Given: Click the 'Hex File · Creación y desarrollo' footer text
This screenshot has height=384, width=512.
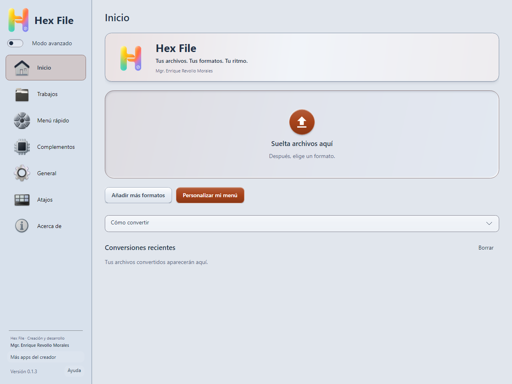Looking at the screenshot, I should pyautogui.click(x=37, y=338).
